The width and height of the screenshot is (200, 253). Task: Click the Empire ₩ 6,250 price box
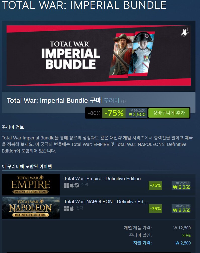[x=181, y=185]
